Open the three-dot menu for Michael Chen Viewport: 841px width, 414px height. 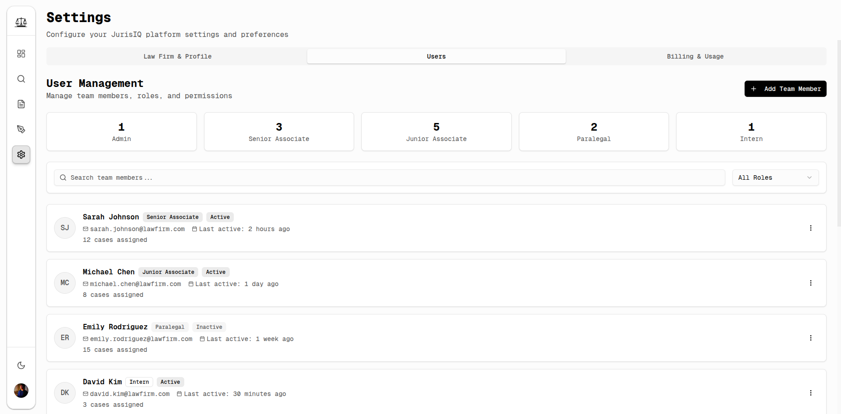(810, 283)
